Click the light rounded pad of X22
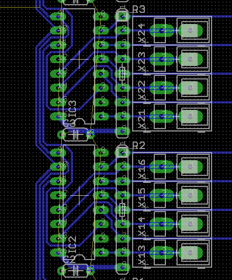 [191, 88]
